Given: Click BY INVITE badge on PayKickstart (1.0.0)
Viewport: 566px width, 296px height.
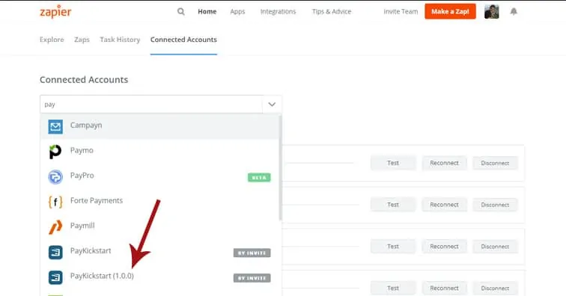Looking at the screenshot, I should click(252, 278).
